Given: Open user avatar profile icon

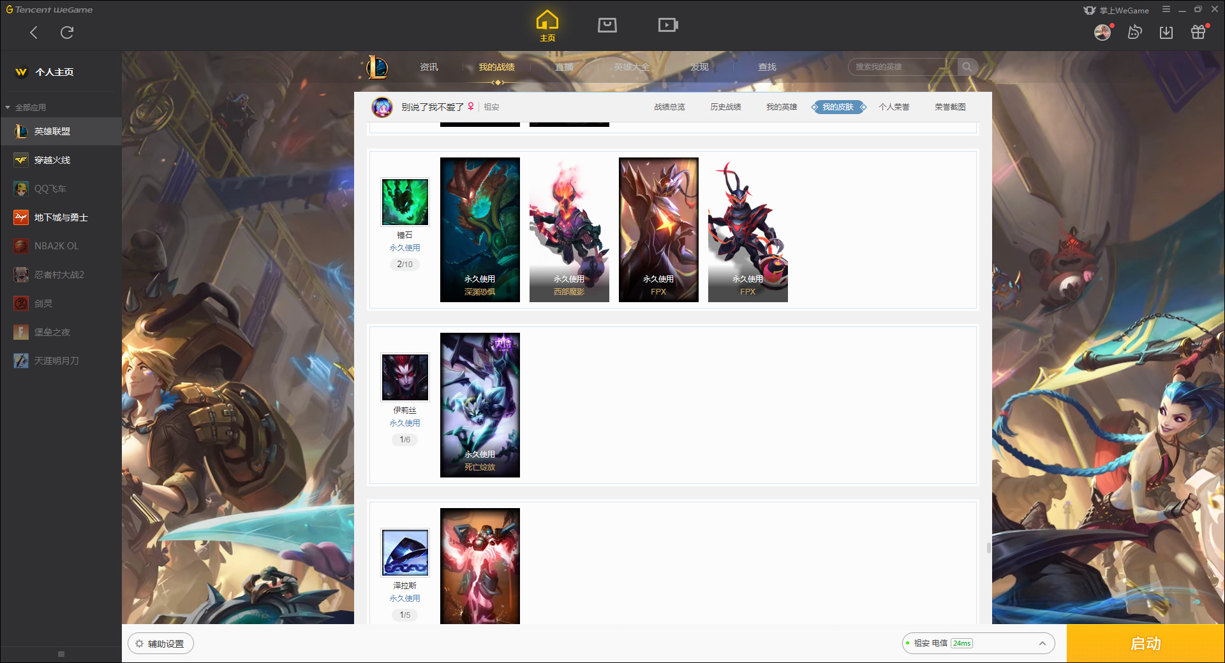Looking at the screenshot, I should click(x=1102, y=32).
